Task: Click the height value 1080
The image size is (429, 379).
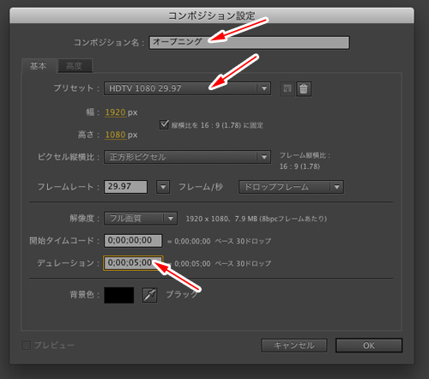Action: (116, 135)
